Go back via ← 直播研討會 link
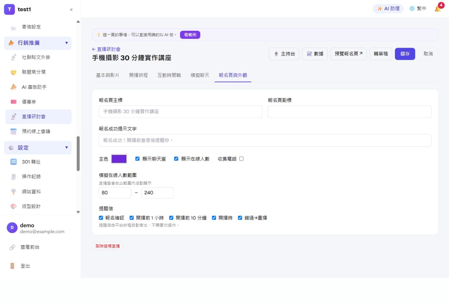449x304 pixels. [x=106, y=49]
